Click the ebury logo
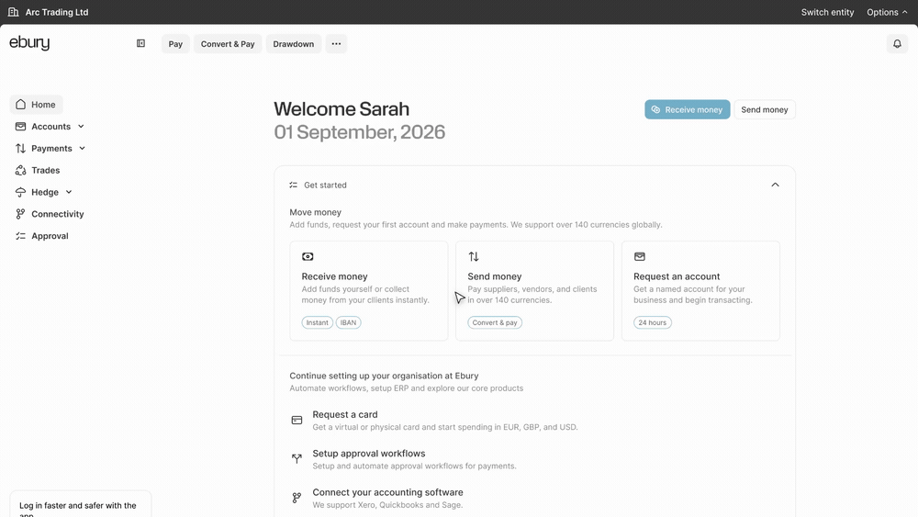918x517 pixels. coord(29,43)
